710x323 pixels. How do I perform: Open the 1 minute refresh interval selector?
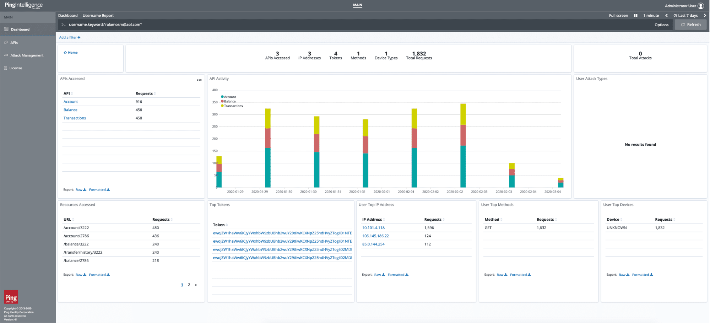(651, 16)
